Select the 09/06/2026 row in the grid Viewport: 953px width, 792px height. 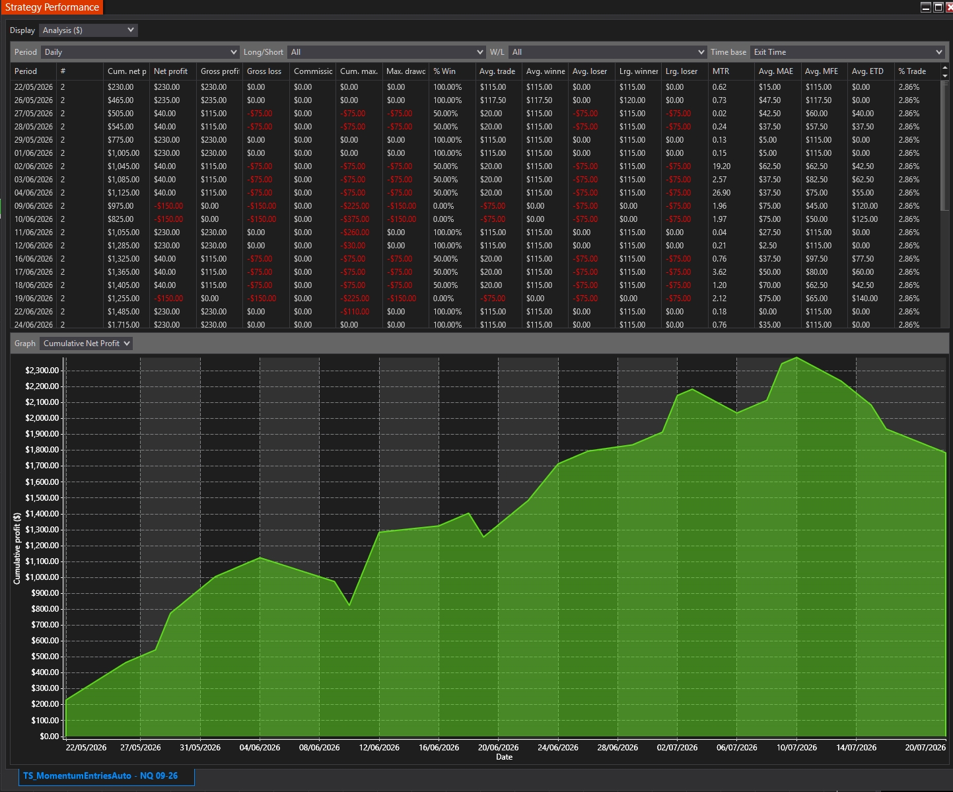tap(475, 206)
